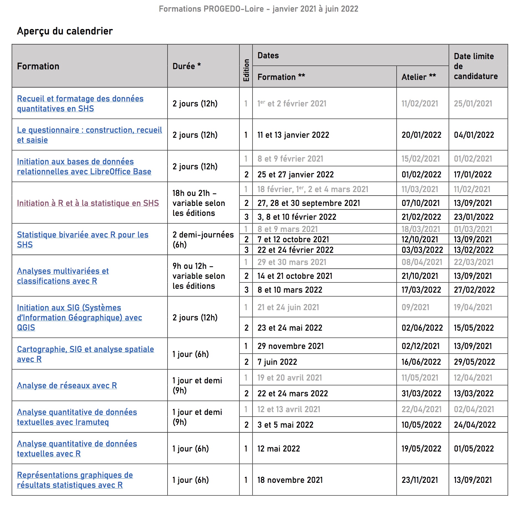Click deadline date '24/04/2022'
The width and height of the screenshot is (518, 505).
475,425
